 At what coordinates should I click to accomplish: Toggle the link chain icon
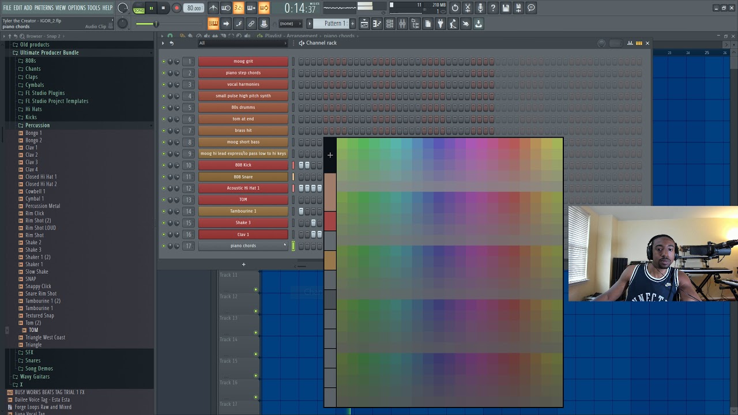[251, 24]
